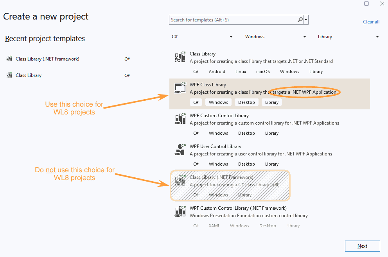The height and width of the screenshot is (257, 388).
Task: Click the Class Library (.NET Framework) template icon
Action: 180,181
